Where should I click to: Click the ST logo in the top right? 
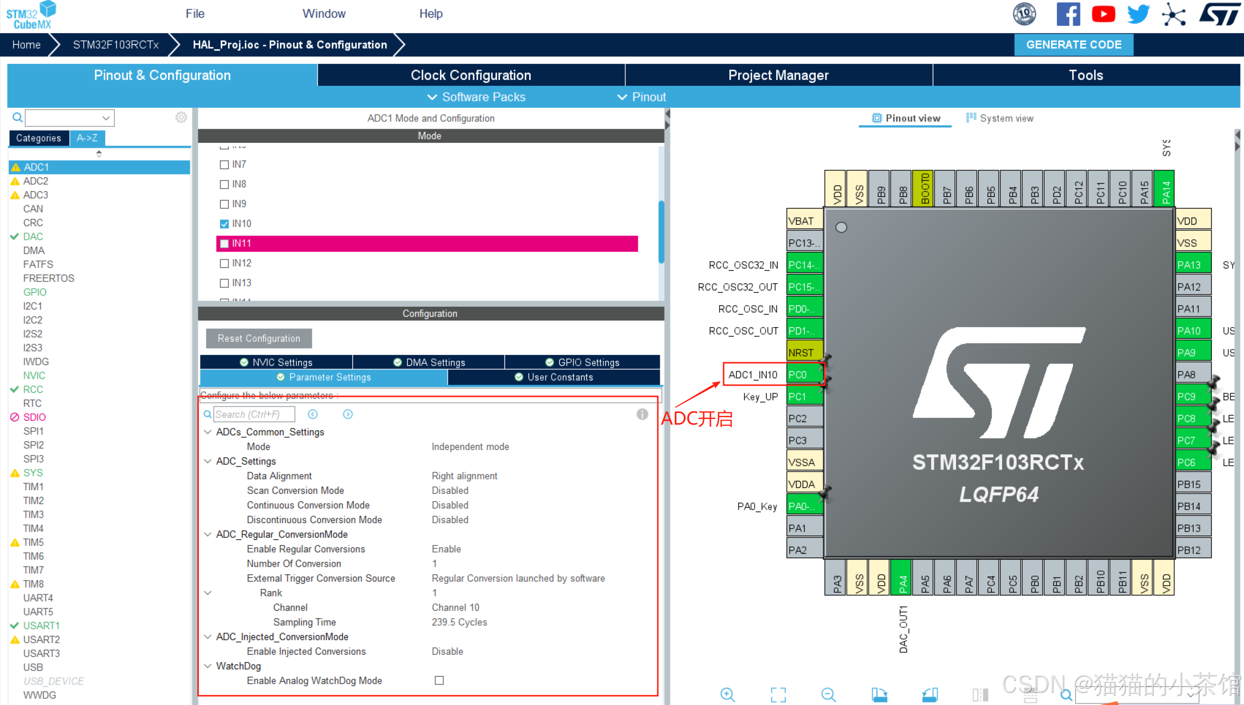point(1220,14)
